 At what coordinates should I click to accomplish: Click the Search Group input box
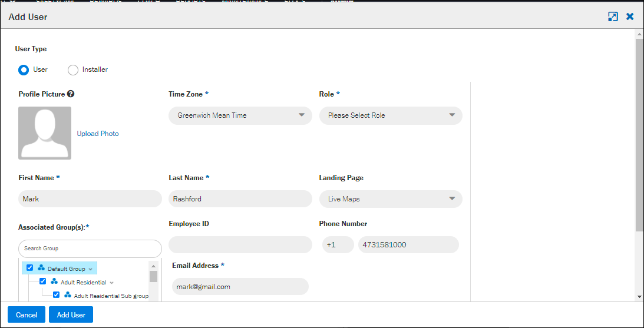click(x=90, y=249)
